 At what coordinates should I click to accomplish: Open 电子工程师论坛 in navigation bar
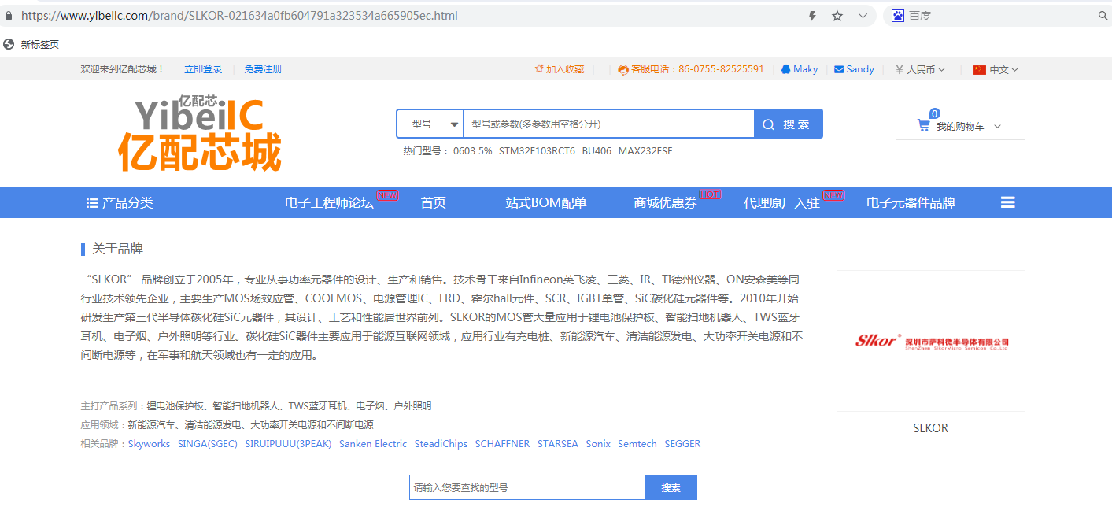tap(329, 203)
